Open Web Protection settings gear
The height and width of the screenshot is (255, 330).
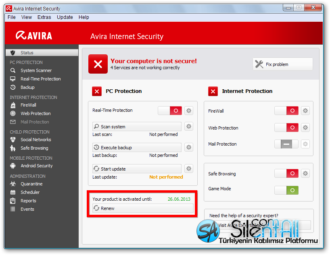point(305,127)
